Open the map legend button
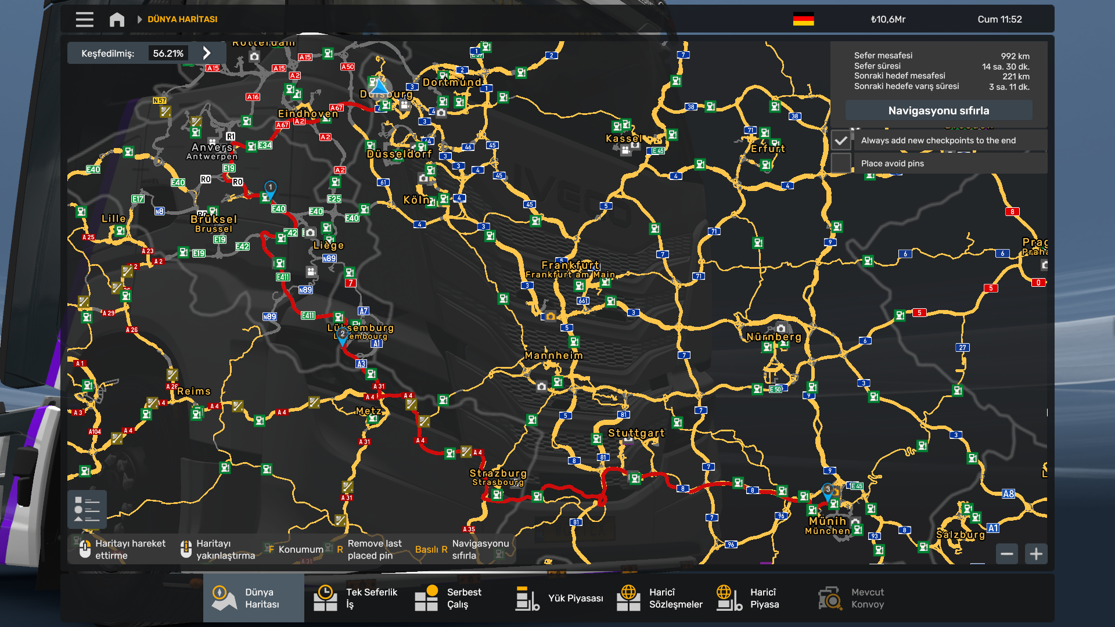 87,509
